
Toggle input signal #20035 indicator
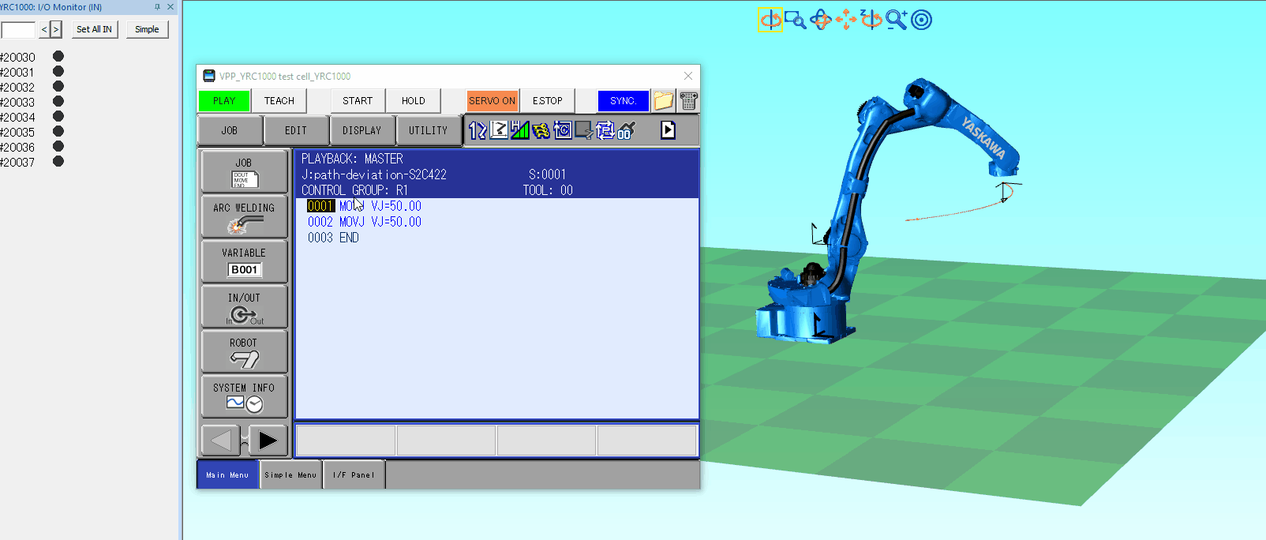click(x=58, y=132)
